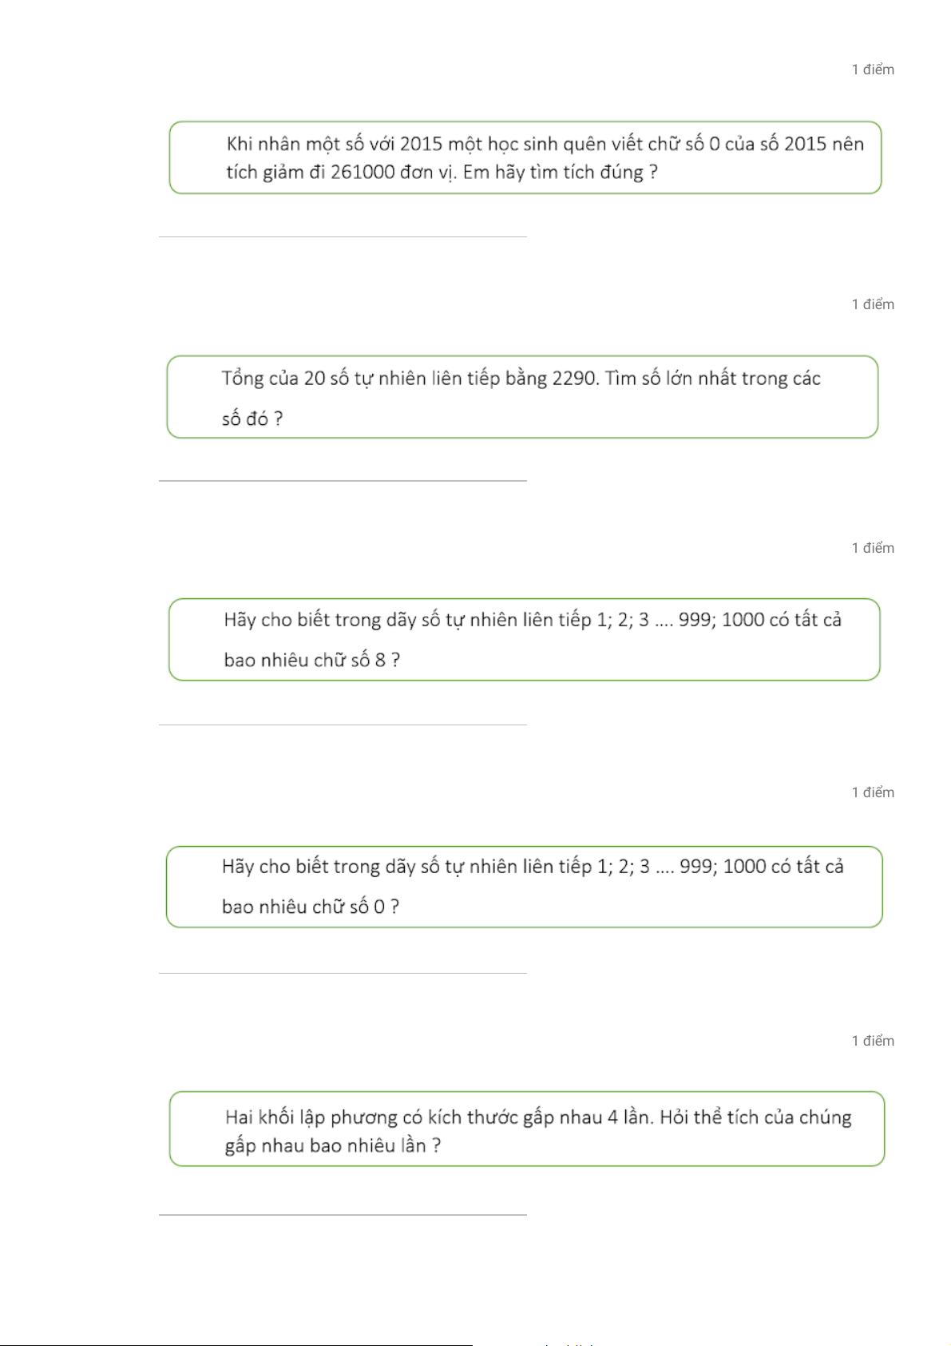This screenshot has width=951, height=1346.
Task: Click '1 điểm' label above the digit 0 question
Action: coord(873,792)
